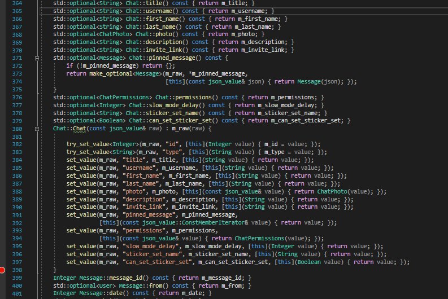Click line number 401 in the gutter
This screenshot has width=448, height=299.
point(17,293)
